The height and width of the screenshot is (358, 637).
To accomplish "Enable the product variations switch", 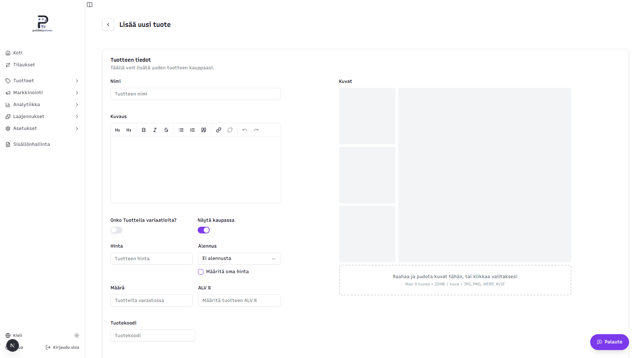I will pyautogui.click(x=116, y=230).
